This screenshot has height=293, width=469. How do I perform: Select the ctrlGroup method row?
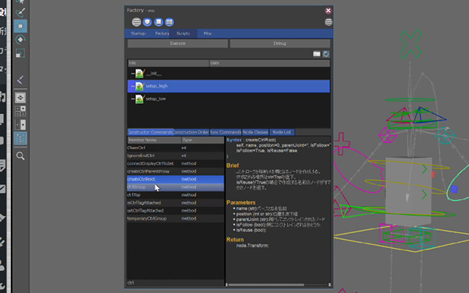pos(176,187)
